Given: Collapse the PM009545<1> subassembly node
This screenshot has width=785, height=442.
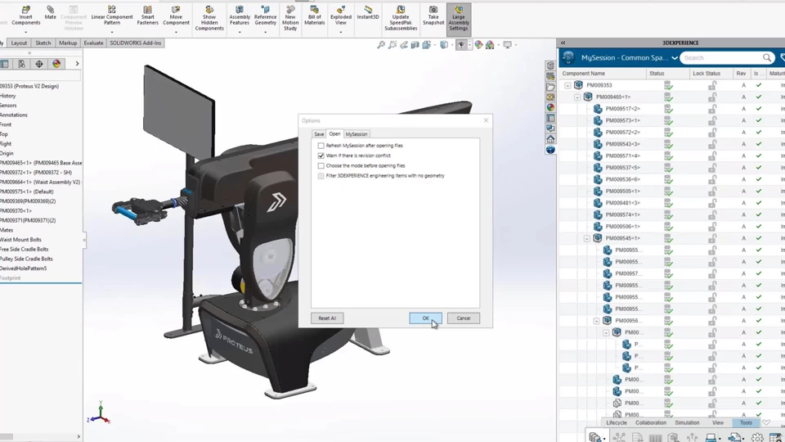Looking at the screenshot, I should pos(587,238).
